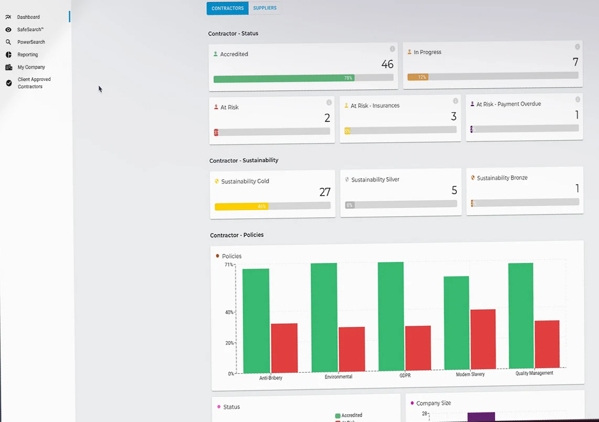This screenshot has height=422, width=599.
Task: Open PowerSearch from the sidebar menu
Action: (x=31, y=42)
